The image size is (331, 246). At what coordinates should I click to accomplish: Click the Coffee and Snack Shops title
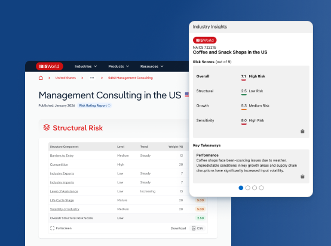(230, 52)
